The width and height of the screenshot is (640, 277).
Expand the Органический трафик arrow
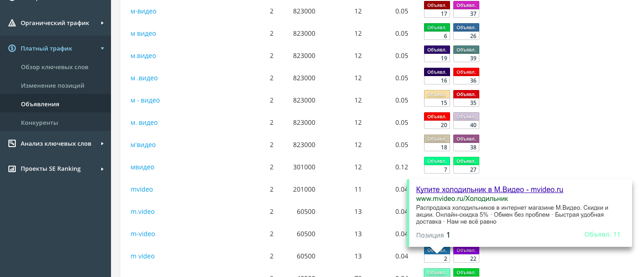pos(102,23)
